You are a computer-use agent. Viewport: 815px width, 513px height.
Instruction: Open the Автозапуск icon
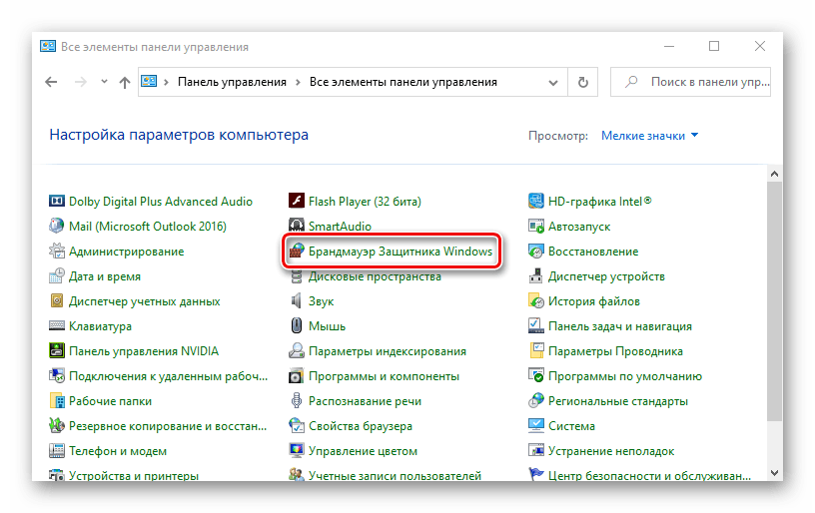(x=536, y=226)
